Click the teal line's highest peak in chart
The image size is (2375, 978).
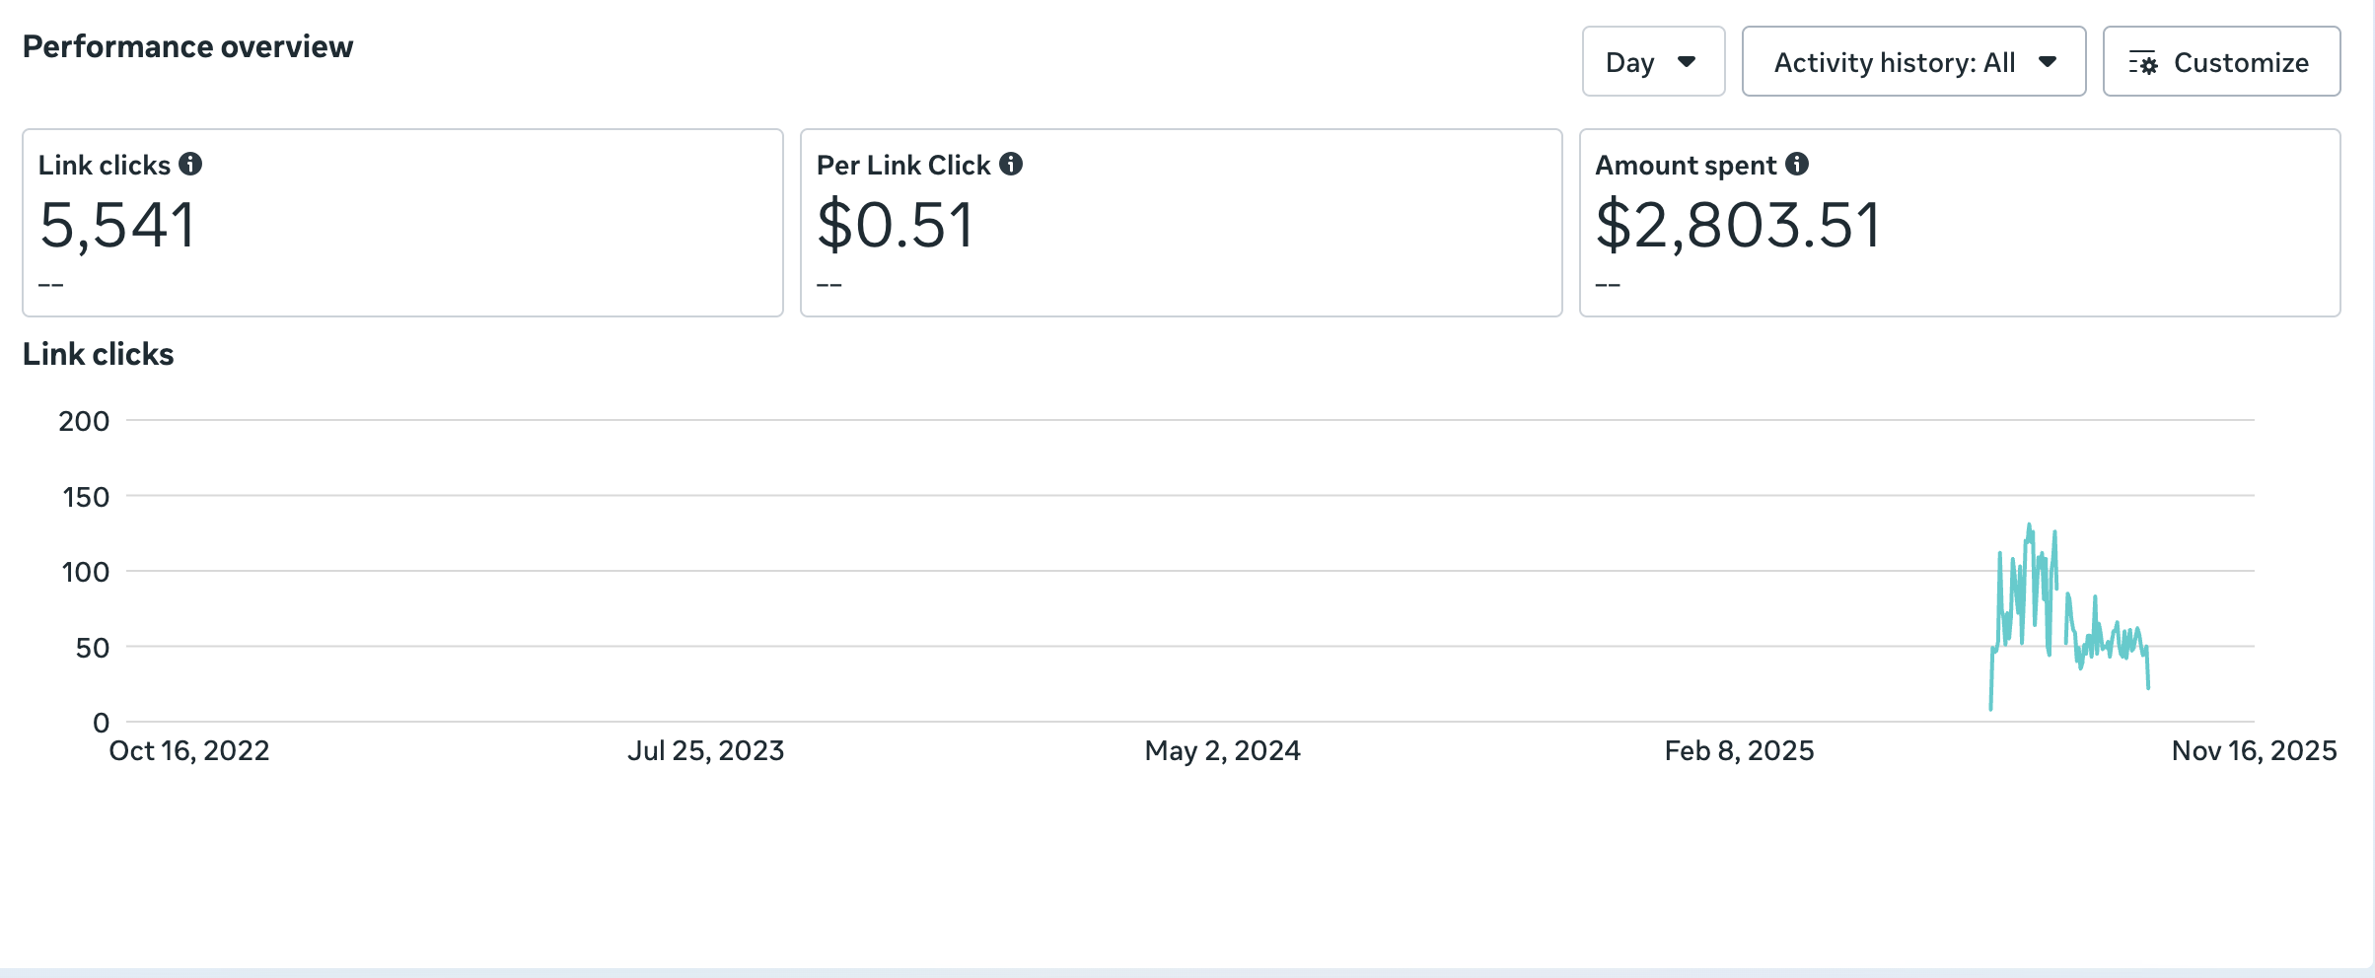(2029, 525)
